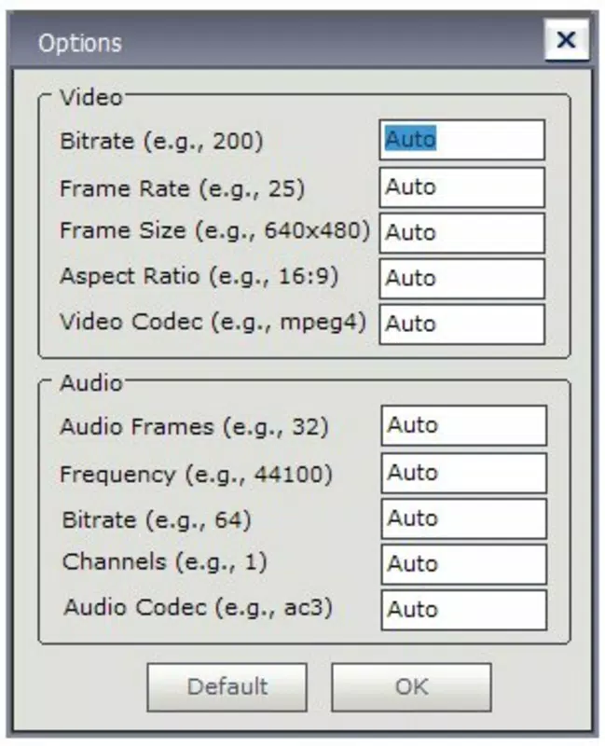
Task: Click the Audio Codec input field
Action: point(463,610)
